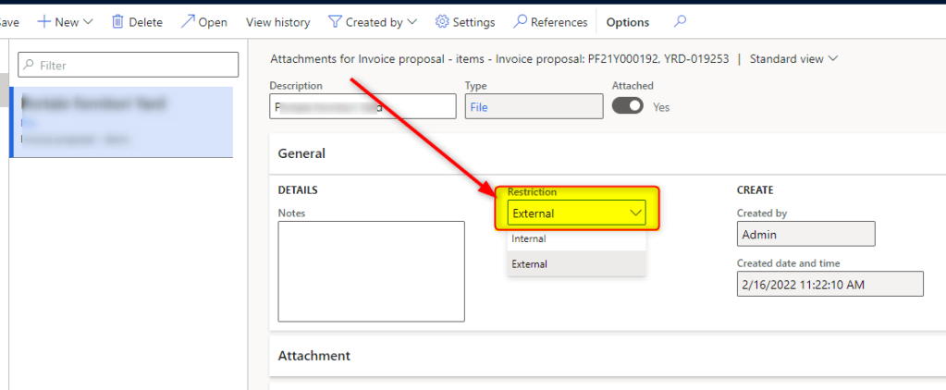
Task: Click the Created by filter icon
Action: (x=335, y=21)
